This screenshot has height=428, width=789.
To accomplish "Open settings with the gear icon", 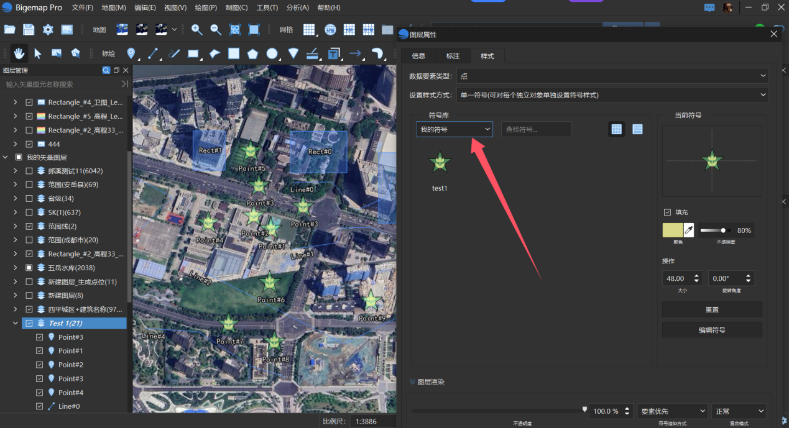I will pos(48,29).
